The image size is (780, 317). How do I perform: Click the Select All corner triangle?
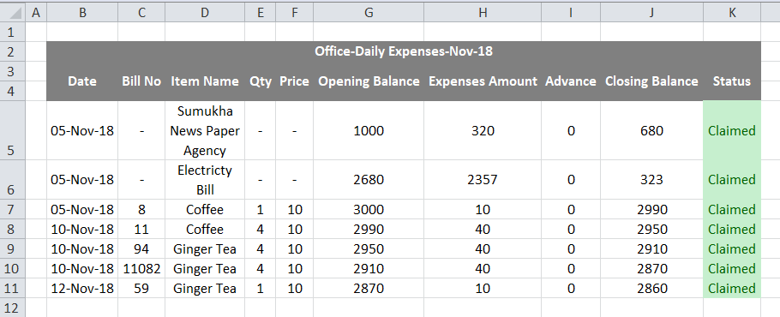point(12,13)
